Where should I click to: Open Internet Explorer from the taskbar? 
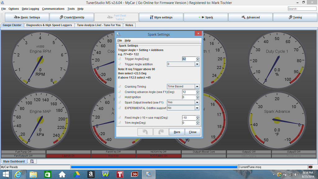tap(18, 174)
